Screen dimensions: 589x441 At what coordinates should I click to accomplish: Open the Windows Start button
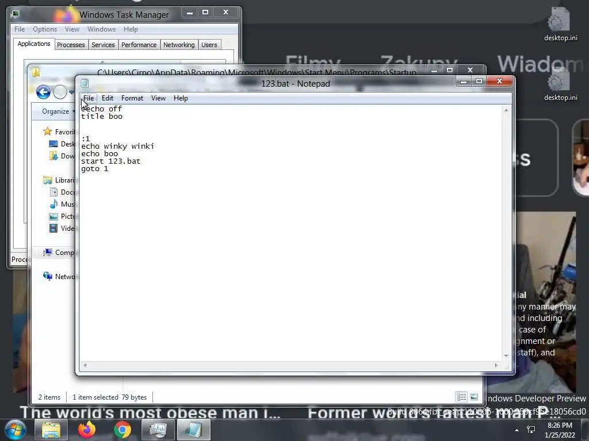(x=15, y=430)
